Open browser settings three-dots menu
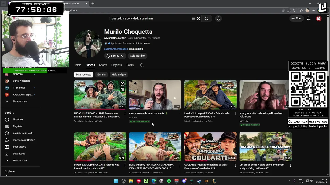This screenshot has height=185, width=330. pyautogui.click(x=314, y=10)
